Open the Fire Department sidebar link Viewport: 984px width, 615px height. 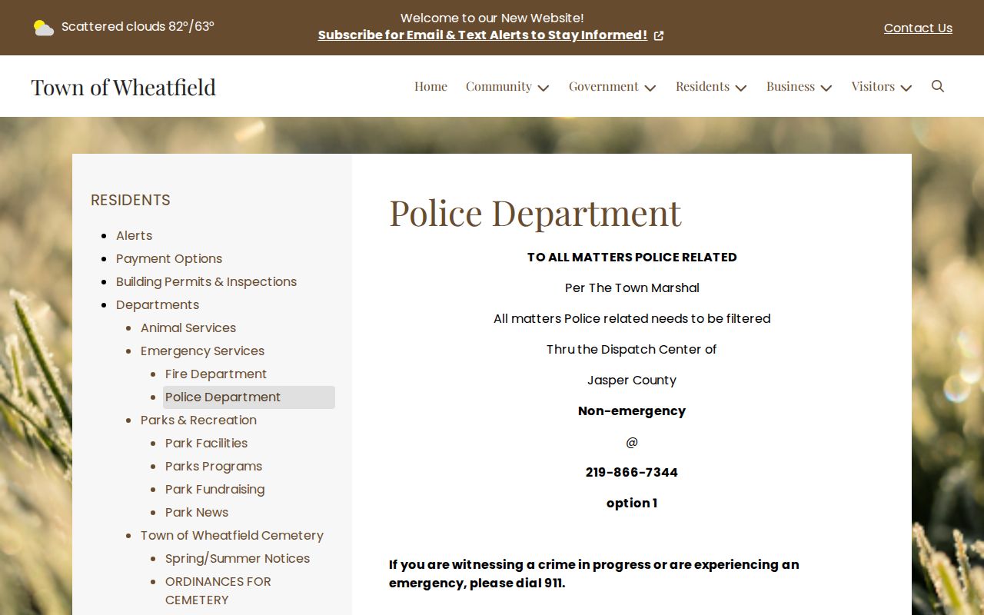click(216, 374)
